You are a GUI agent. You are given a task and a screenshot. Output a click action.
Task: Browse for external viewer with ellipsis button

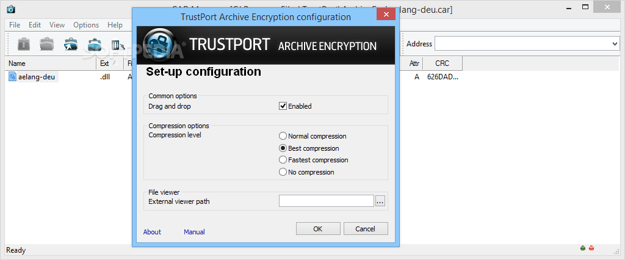coord(380,201)
